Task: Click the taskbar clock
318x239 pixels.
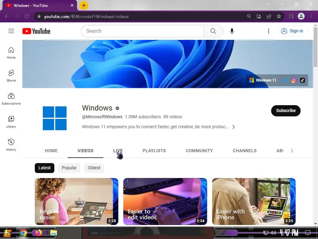Action: [x=289, y=232]
